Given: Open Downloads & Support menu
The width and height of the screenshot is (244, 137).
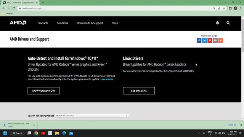Looking at the screenshot, I should tap(90, 23).
